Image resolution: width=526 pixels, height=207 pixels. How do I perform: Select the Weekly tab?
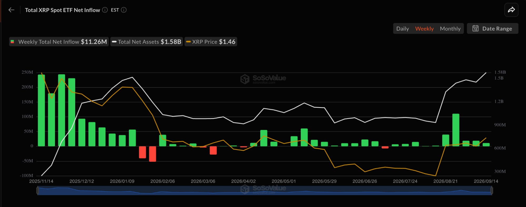[x=424, y=29]
